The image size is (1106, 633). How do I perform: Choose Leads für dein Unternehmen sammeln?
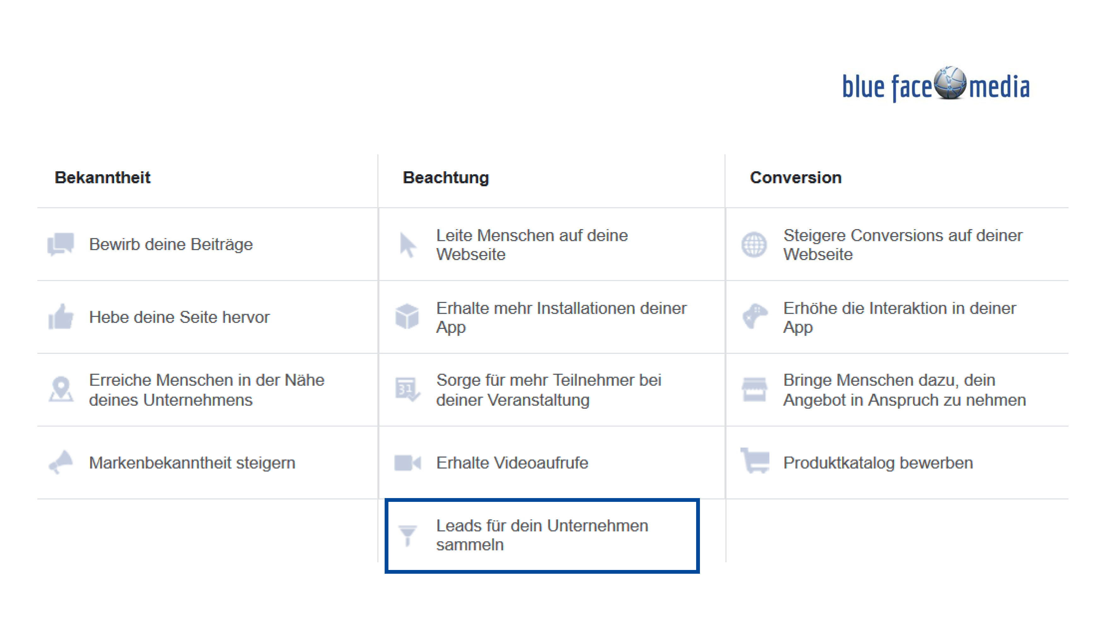pyautogui.click(x=542, y=536)
